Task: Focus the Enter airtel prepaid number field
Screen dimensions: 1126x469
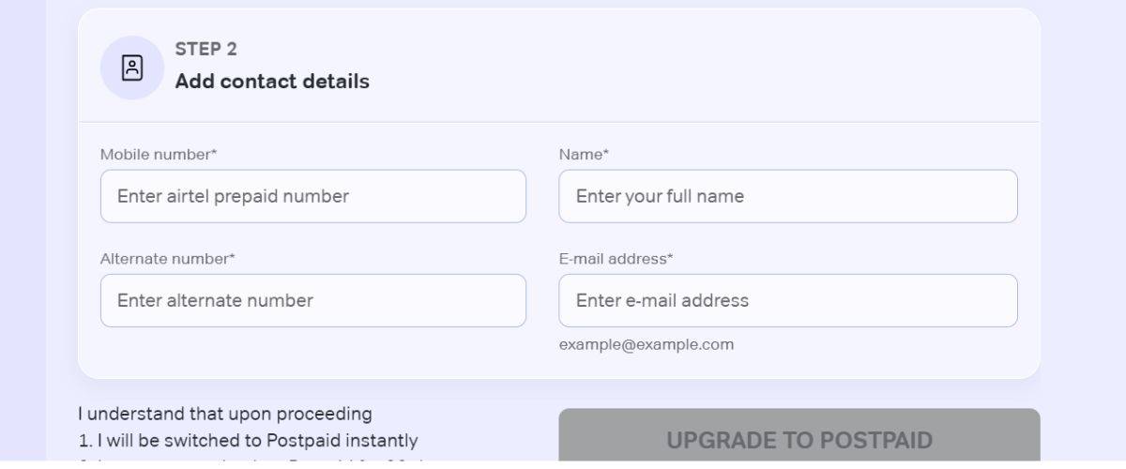Action: [x=312, y=196]
